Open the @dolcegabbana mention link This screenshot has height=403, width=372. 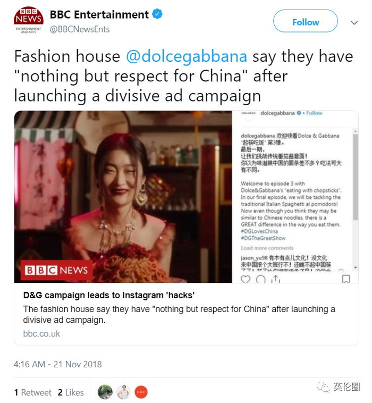point(187,56)
